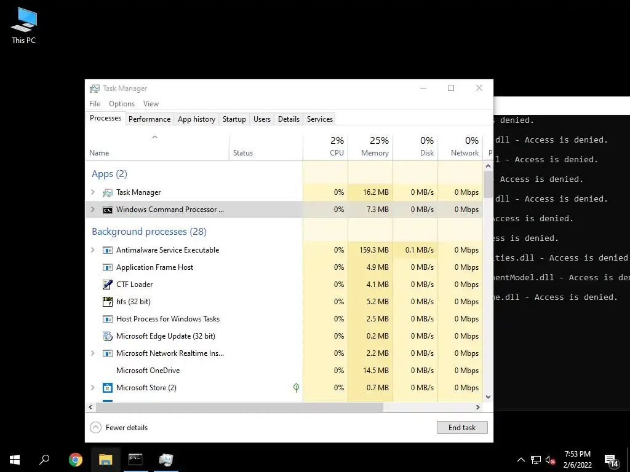This screenshot has width=630, height=472.
Task: Click the 16.2 MB memory cell
Action: (370, 192)
